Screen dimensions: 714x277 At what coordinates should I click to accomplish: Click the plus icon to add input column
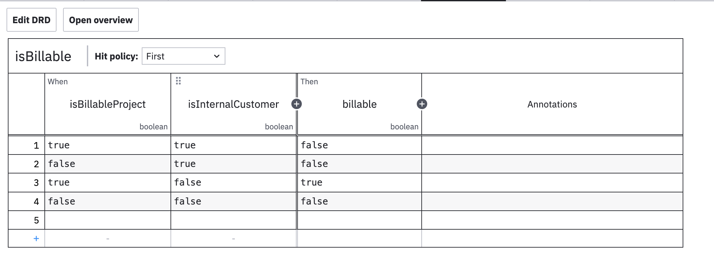297,104
